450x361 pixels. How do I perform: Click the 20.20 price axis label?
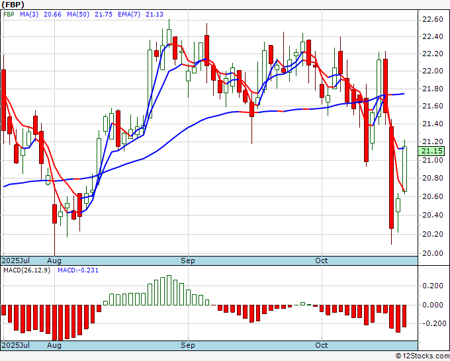[x=433, y=234]
